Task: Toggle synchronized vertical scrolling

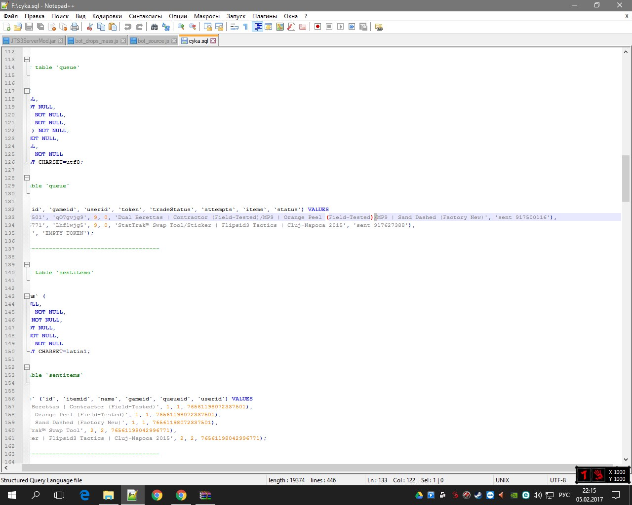Action: point(208,27)
